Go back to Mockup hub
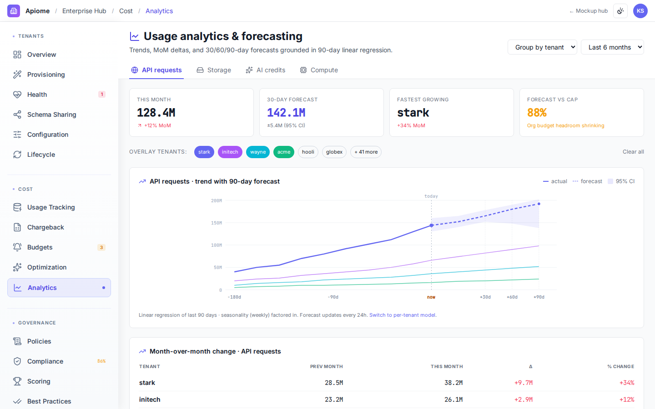The image size is (655, 409). (x=589, y=11)
